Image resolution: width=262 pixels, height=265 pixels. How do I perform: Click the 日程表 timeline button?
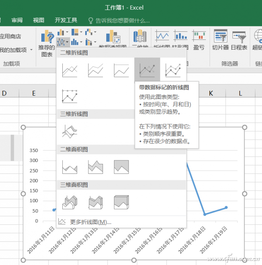(239, 40)
